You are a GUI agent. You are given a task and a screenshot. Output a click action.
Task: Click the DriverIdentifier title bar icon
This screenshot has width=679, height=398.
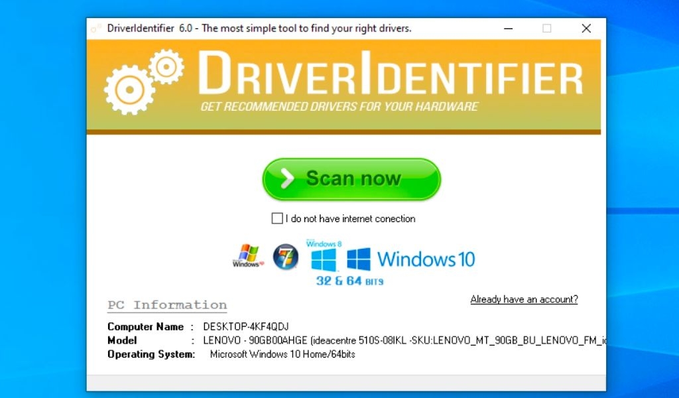[95, 29]
